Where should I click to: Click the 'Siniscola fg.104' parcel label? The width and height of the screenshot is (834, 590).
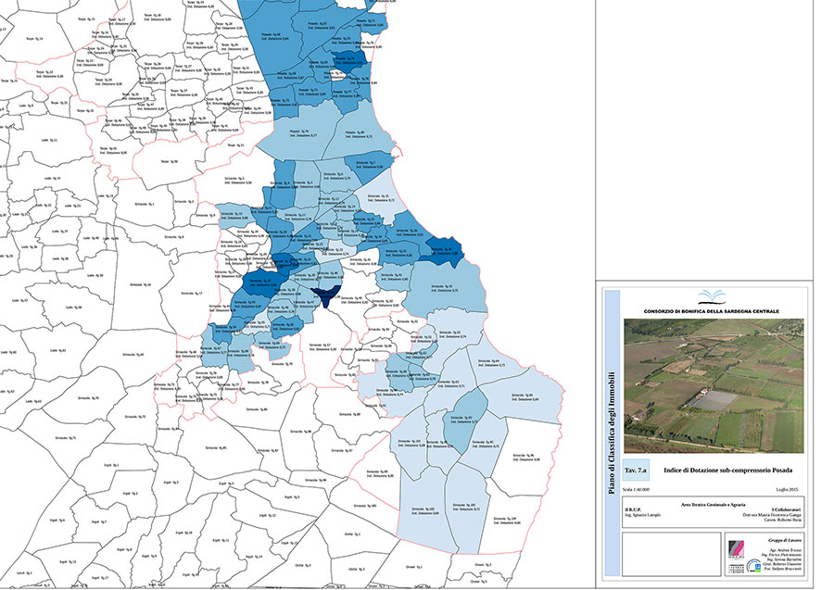[505, 519]
